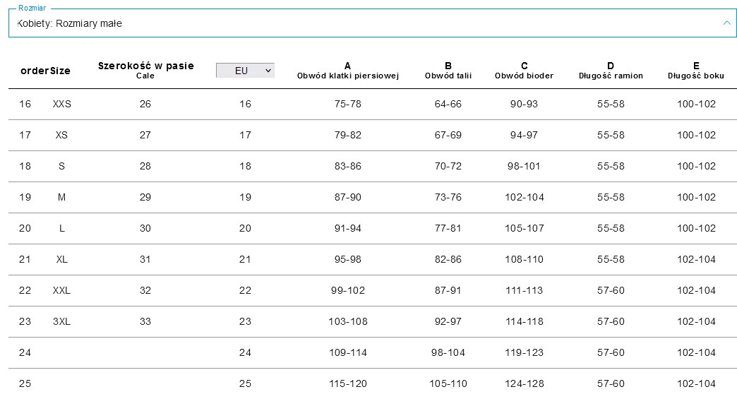Click the 'Szerokość w pasie' column header

[145, 66]
